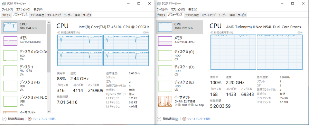
Task: Collapse to simple view chevron in left window
Action: pyautogui.click(x=4, y=119)
